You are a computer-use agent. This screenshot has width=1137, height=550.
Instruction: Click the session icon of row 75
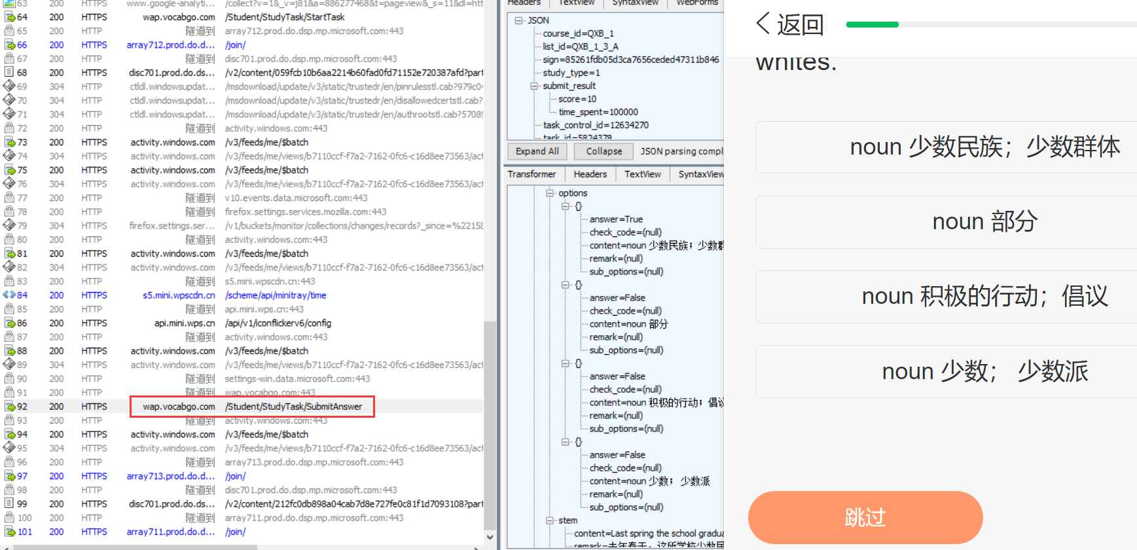[x=9, y=170]
